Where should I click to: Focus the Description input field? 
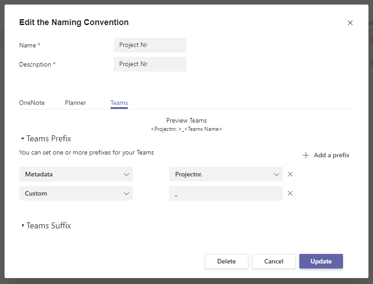pyautogui.click(x=150, y=64)
